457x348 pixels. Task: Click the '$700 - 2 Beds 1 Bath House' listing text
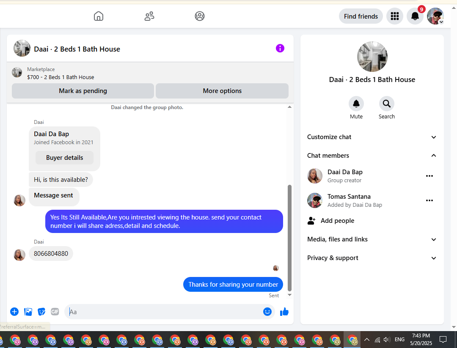pyautogui.click(x=61, y=77)
